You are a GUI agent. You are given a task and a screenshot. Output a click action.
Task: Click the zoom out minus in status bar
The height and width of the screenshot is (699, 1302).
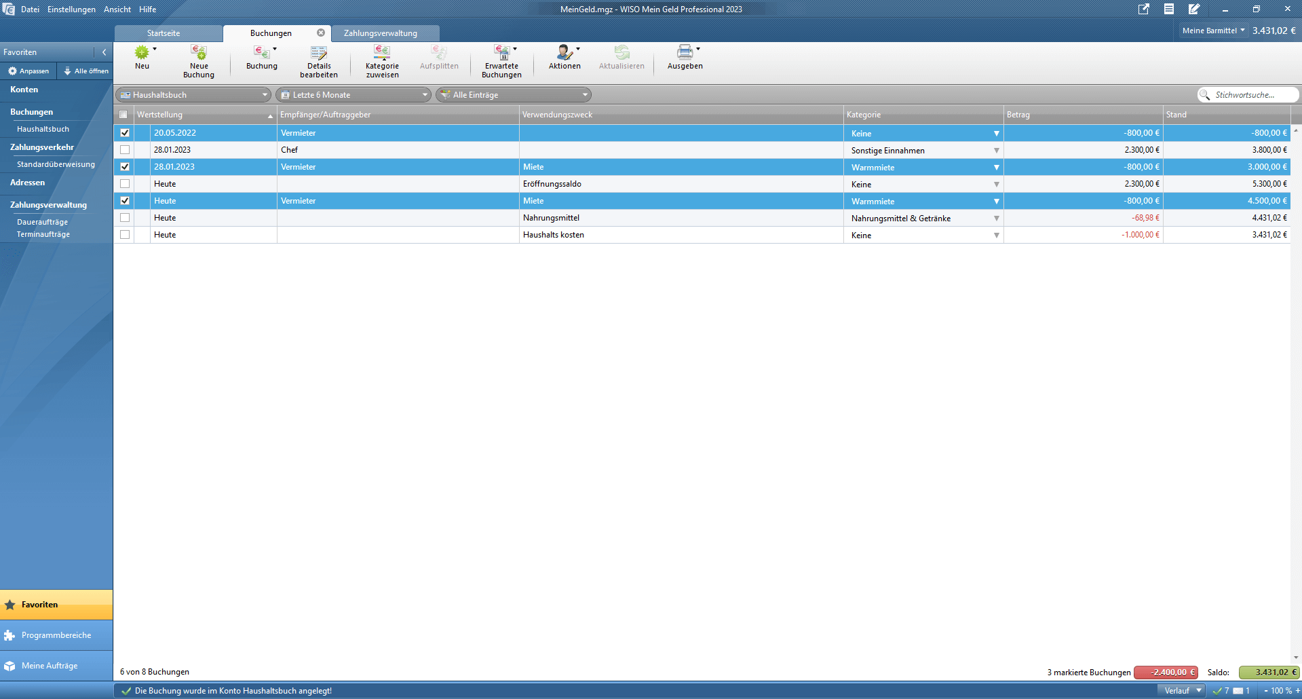click(x=1266, y=691)
